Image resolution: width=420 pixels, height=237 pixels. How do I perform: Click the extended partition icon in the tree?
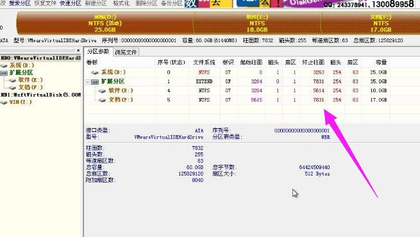4,73
